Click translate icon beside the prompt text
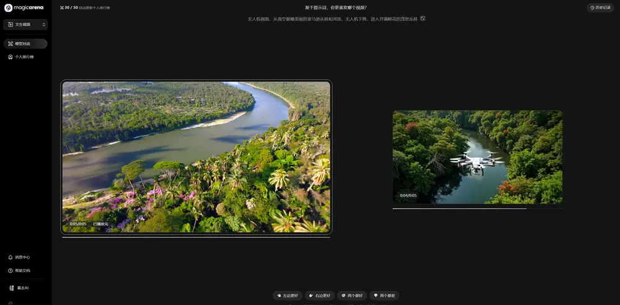620x305 pixels. point(423,19)
